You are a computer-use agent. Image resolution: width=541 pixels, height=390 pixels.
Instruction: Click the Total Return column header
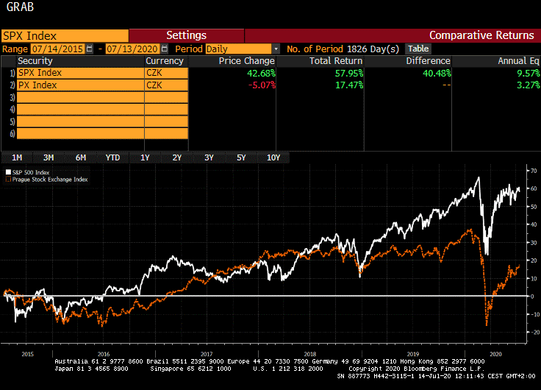coord(336,61)
